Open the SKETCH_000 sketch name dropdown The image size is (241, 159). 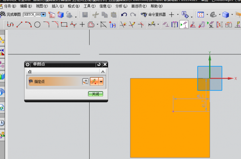[44, 14]
